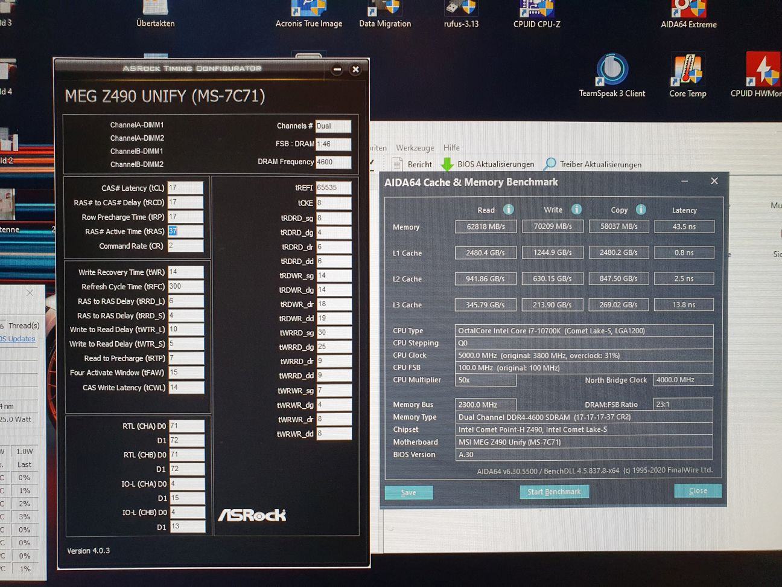Viewport: 782px width, 587px height.
Task: Click the OS Updates link on the left window
Action: tap(18, 339)
